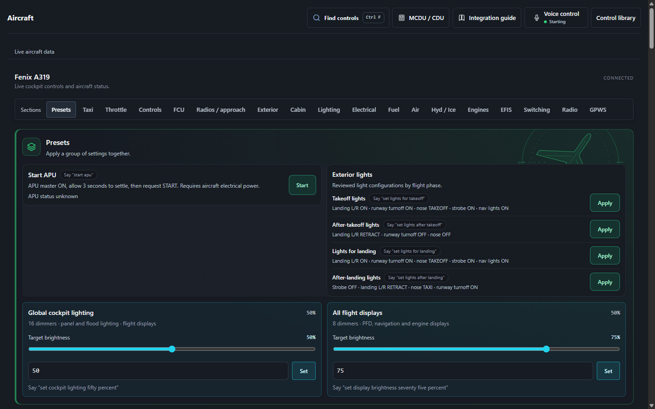
Task: Click Set for Global cockpit lighting
Action: (304, 371)
